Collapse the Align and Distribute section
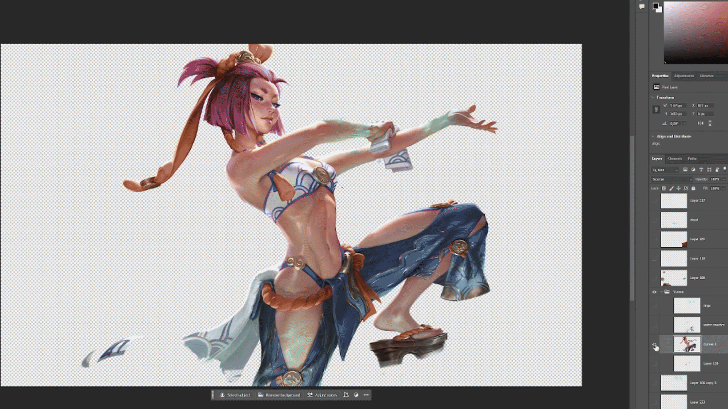 click(x=653, y=136)
